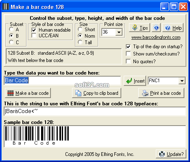Open the Point size dropdown

(x=119, y=32)
